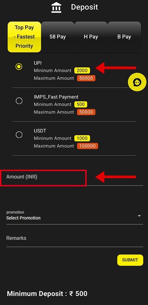Select Top Pay - Fastest Priority tab
Image resolution: width=148 pixels, height=305 pixels.
click(24, 37)
